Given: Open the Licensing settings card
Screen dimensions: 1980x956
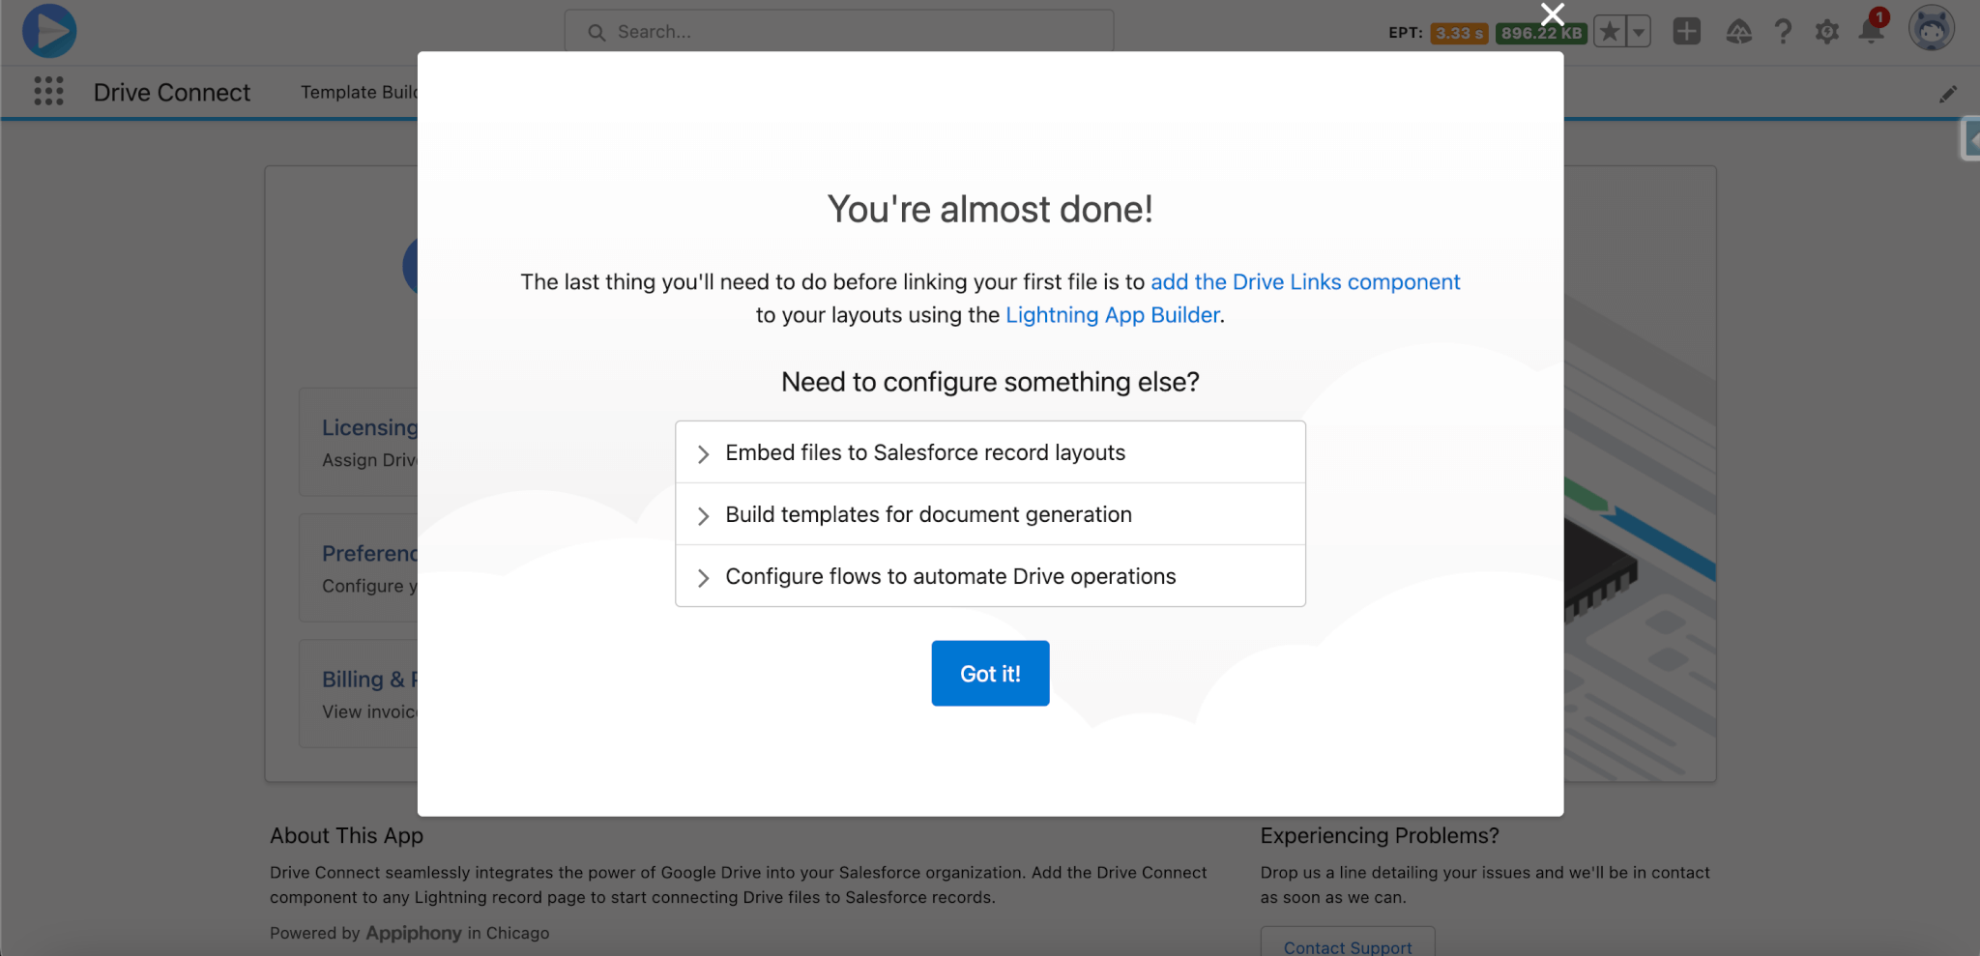Looking at the screenshot, I should (x=359, y=443).
